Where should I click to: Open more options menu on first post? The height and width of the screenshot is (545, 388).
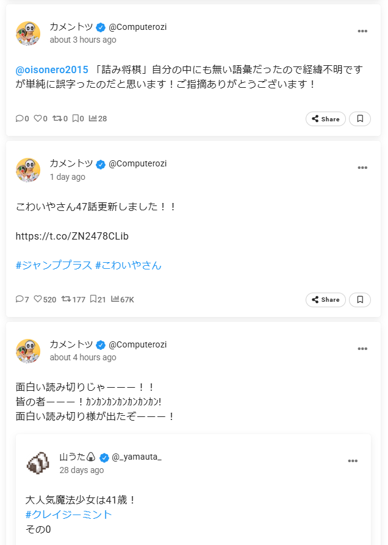[x=362, y=31]
